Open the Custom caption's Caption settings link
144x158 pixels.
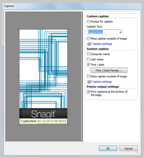point(102,44)
